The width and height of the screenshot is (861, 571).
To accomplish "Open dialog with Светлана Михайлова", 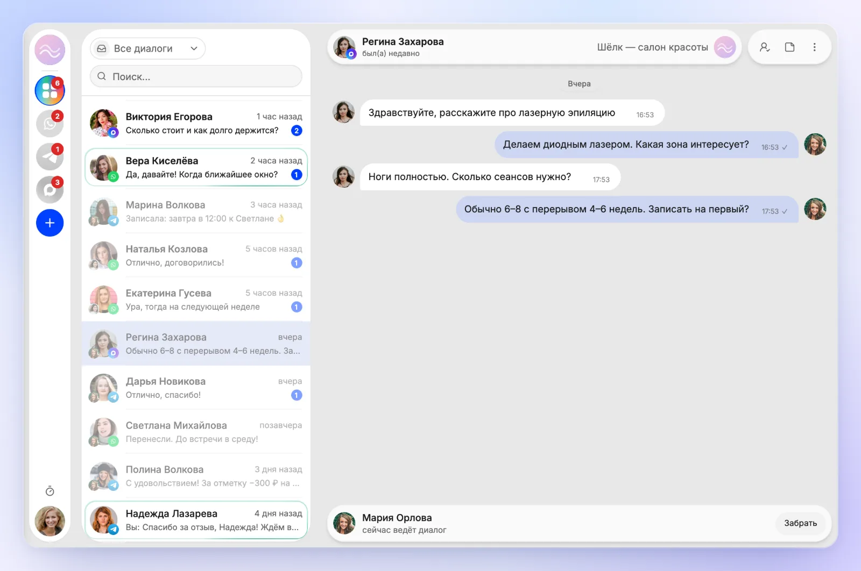I will 196,432.
